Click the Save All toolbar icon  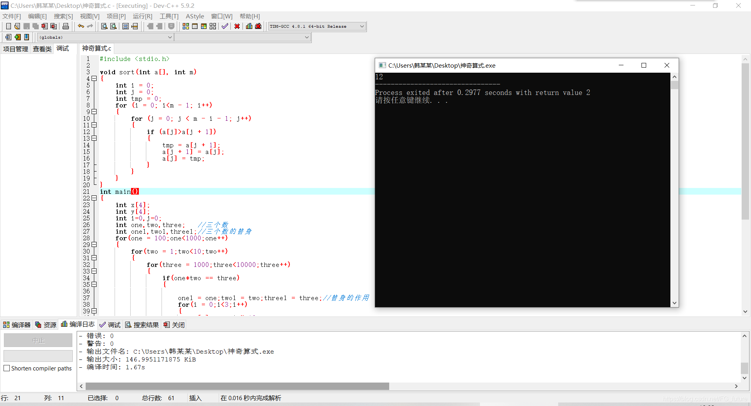36,26
